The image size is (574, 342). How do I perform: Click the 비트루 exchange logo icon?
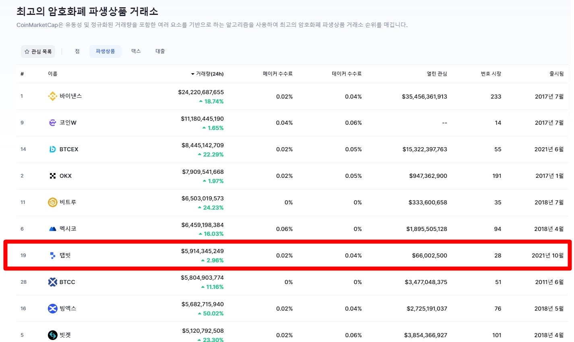tap(53, 202)
